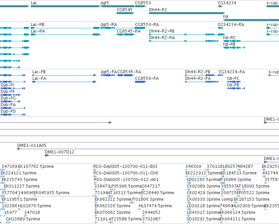Open the Lac-RB transcript label
The height and width of the screenshot is (224, 279).
click(x=37, y=25)
